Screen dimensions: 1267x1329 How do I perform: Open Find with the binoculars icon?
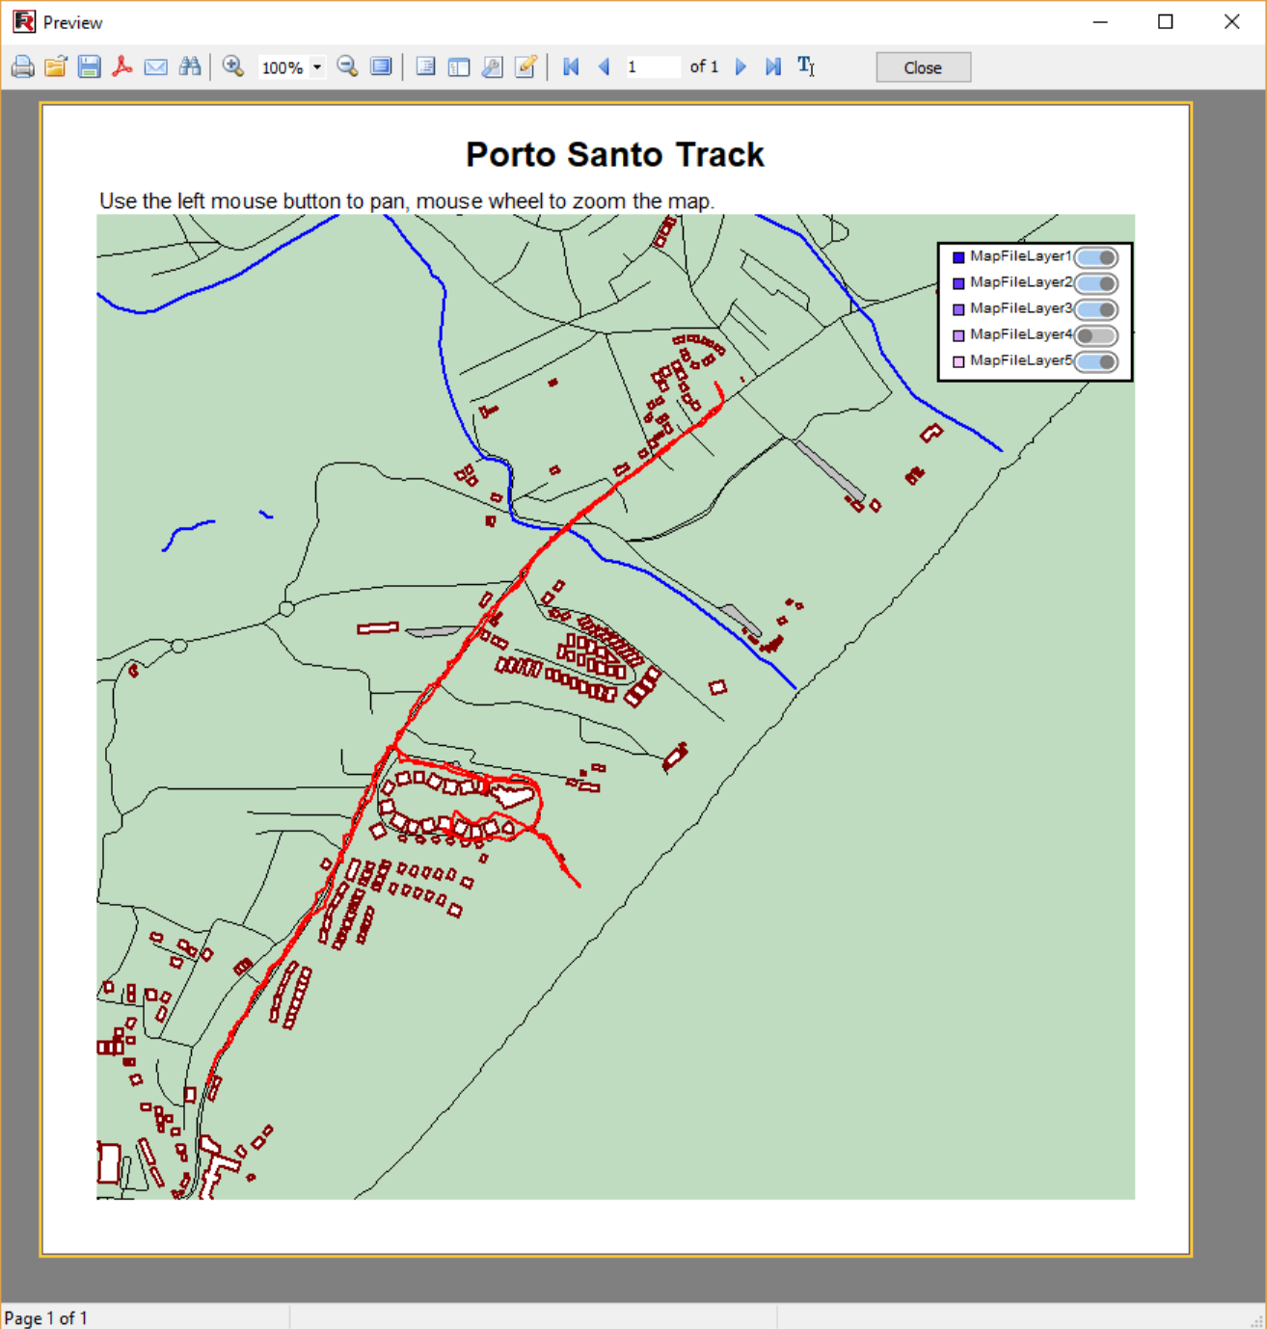click(190, 67)
